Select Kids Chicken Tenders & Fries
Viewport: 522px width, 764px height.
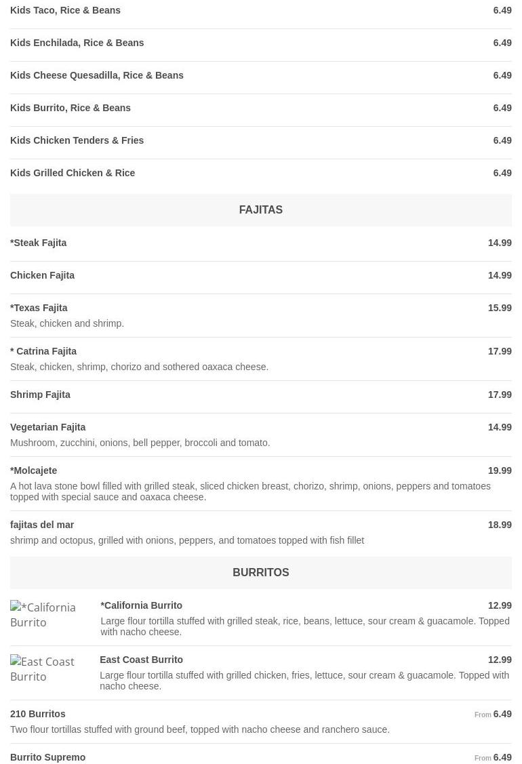point(77,141)
